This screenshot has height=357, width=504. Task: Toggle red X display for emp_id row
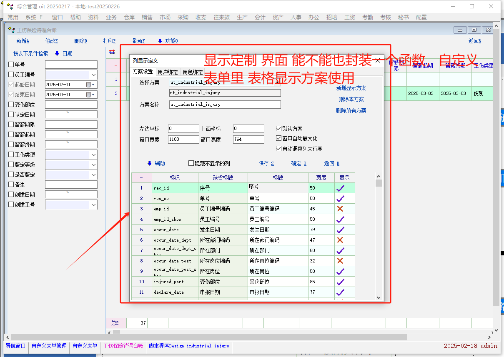click(340, 209)
